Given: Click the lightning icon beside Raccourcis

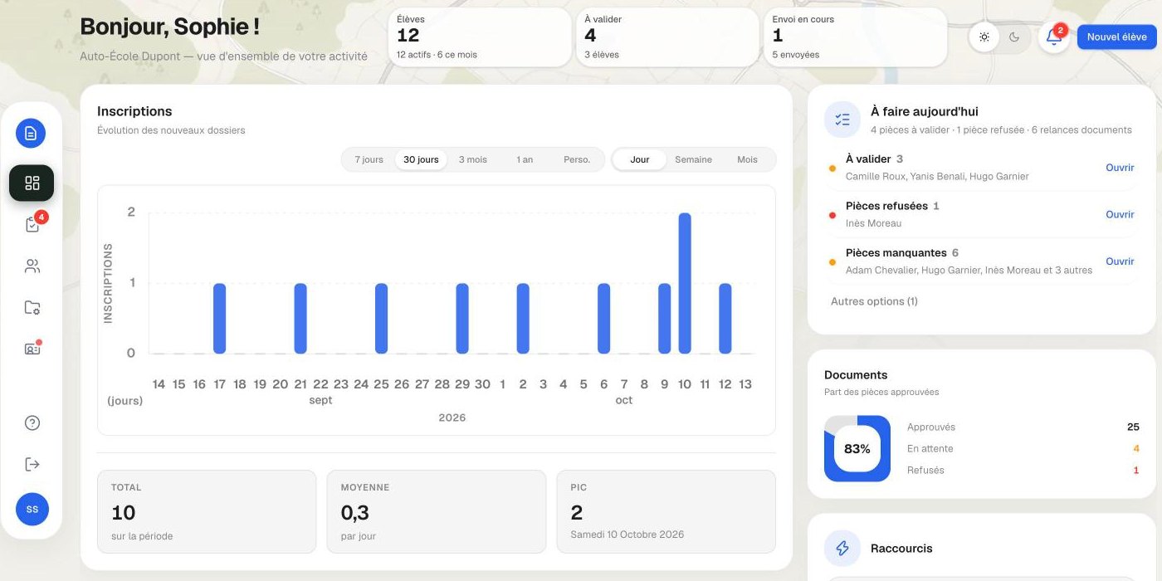Looking at the screenshot, I should (842, 549).
